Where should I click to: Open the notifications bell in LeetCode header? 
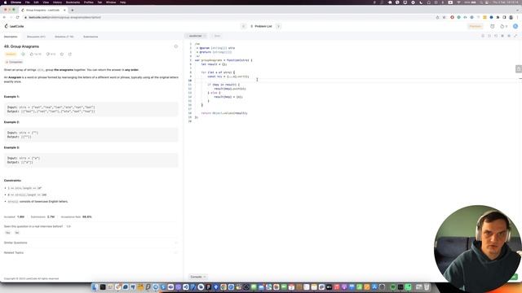pyautogui.click(x=493, y=26)
